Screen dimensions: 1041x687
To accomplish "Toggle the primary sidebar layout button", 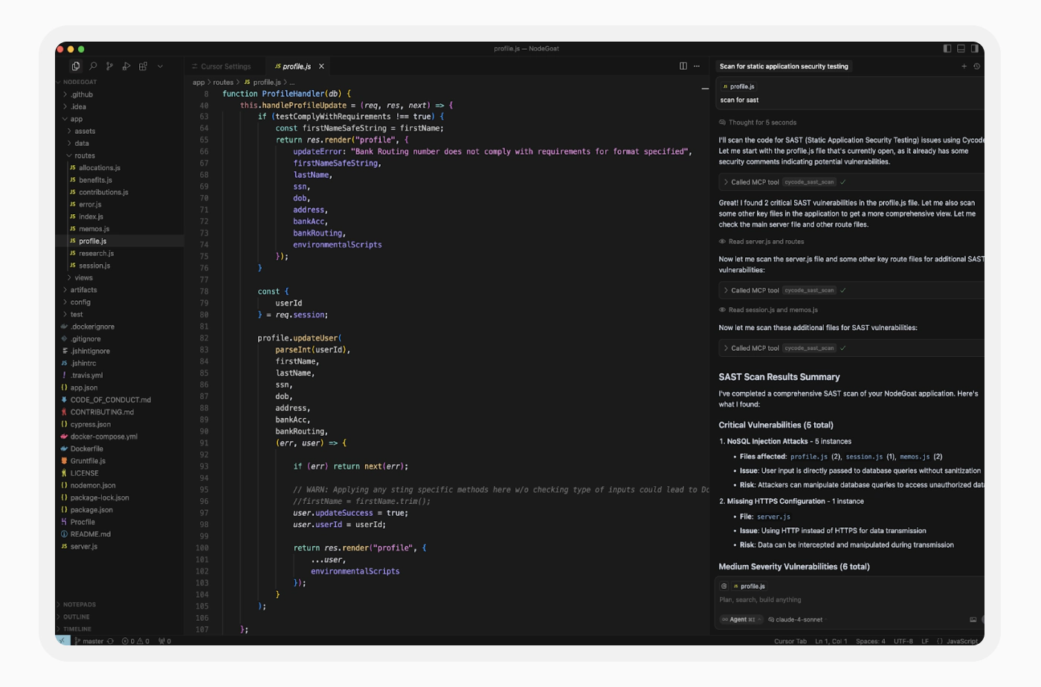I will (x=947, y=48).
